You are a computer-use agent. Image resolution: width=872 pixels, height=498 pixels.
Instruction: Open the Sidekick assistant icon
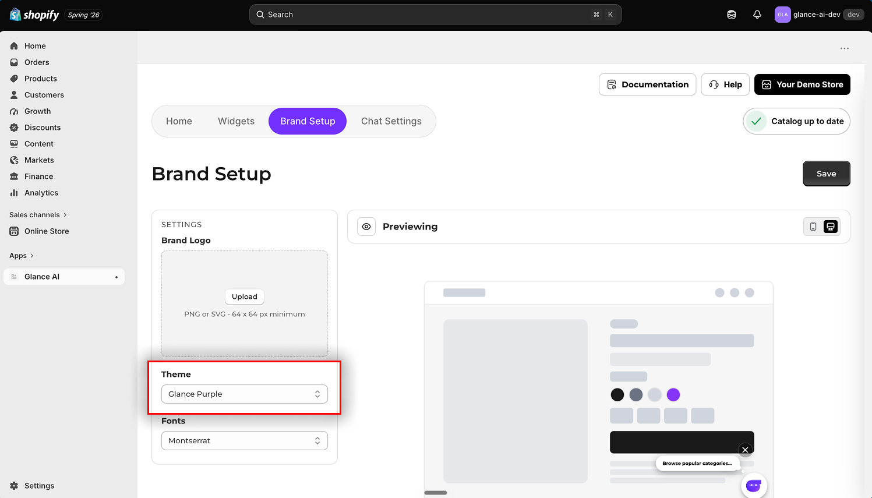[x=732, y=15]
